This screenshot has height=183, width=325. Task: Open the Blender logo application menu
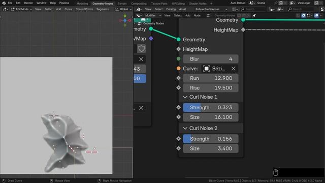point(4,3)
